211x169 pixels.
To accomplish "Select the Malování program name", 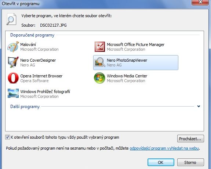I will 28,45.
